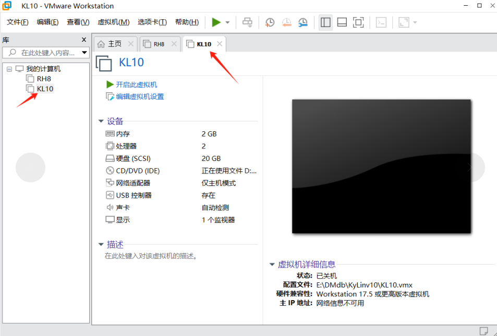The width and height of the screenshot is (497, 336).
Task: Show the thumbnail bar layout icon
Action: [x=342, y=22]
